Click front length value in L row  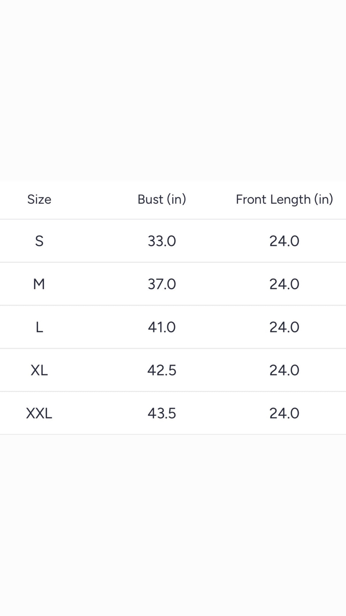pyautogui.click(x=284, y=327)
